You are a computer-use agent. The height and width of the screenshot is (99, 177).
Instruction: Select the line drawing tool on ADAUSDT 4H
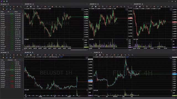42,7
